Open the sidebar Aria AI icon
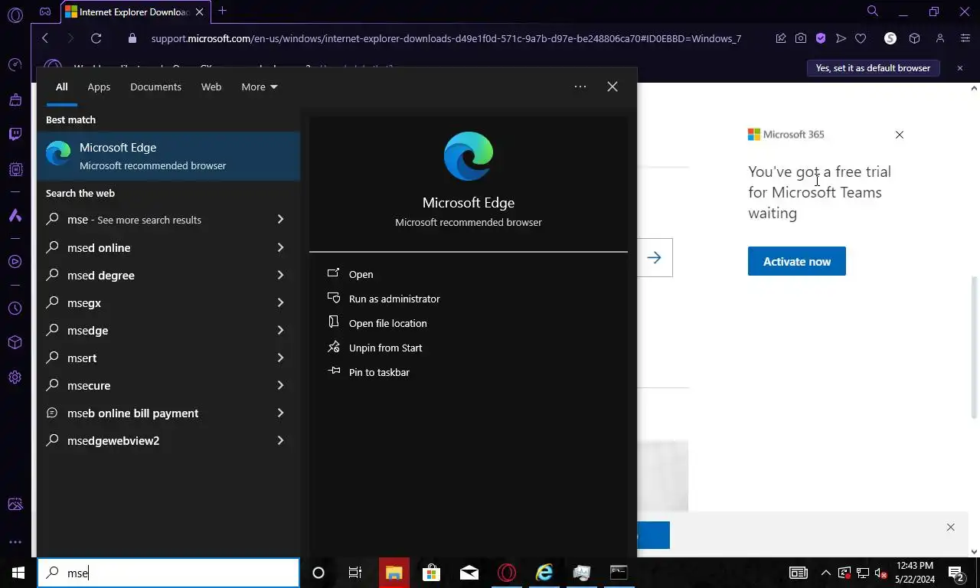The height and width of the screenshot is (588, 980). pyautogui.click(x=15, y=216)
